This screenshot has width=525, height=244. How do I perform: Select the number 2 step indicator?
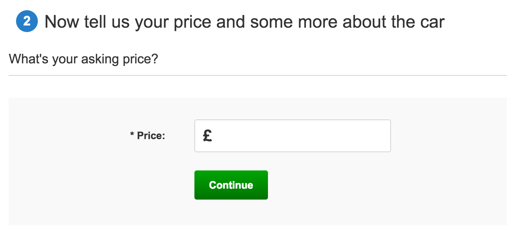click(x=27, y=21)
